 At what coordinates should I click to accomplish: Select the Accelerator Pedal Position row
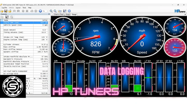pyautogui.click(x=24, y=64)
